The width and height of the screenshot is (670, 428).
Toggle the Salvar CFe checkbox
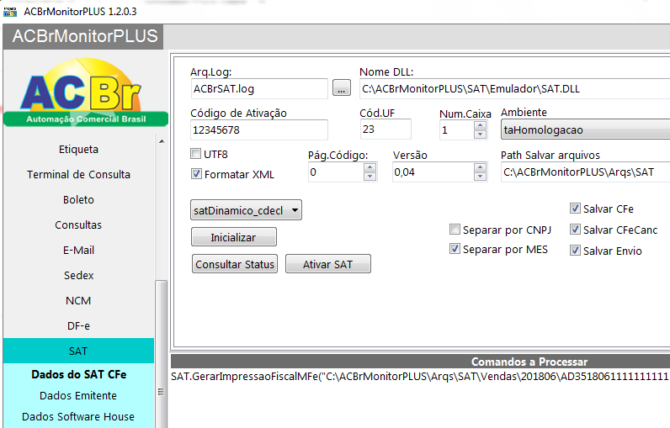575,209
